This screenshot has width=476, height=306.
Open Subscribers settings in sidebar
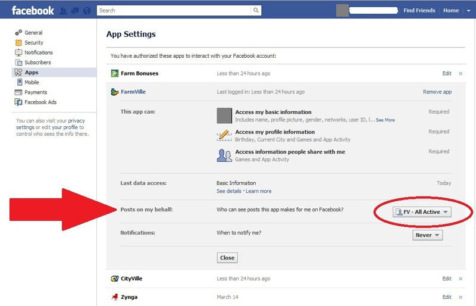point(37,63)
